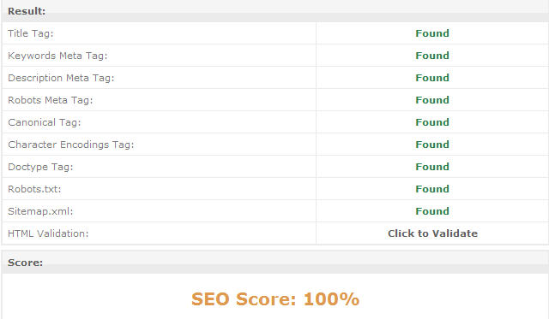Select the Found status for Title Tag
549x319 pixels.
pos(432,33)
